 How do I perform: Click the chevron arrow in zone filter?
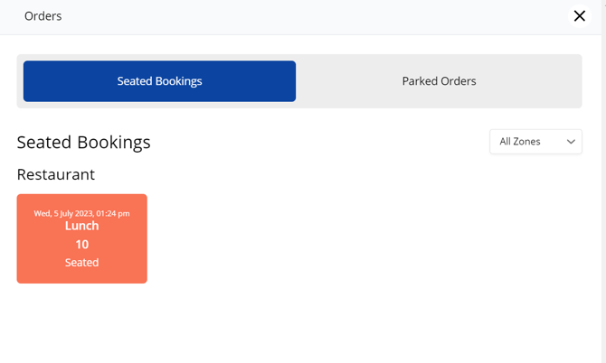coord(571,142)
